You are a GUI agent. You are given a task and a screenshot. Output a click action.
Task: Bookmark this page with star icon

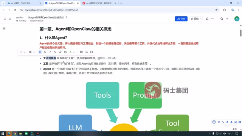click(x=216, y=10)
